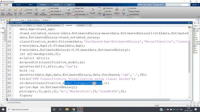Click the New plus icon
This screenshot has height=112, width=200.
tap(15, 9)
